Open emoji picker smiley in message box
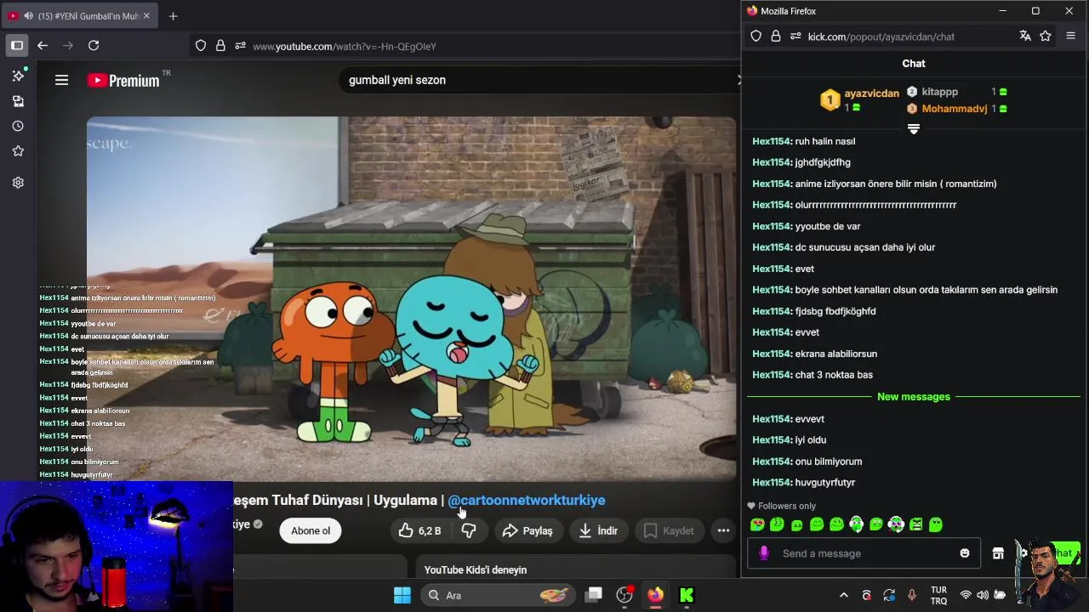This screenshot has width=1089, height=612. pyautogui.click(x=965, y=553)
